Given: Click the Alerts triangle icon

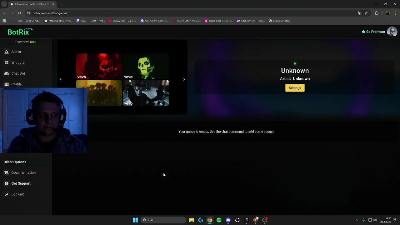Looking at the screenshot, I should click(x=7, y=52).
